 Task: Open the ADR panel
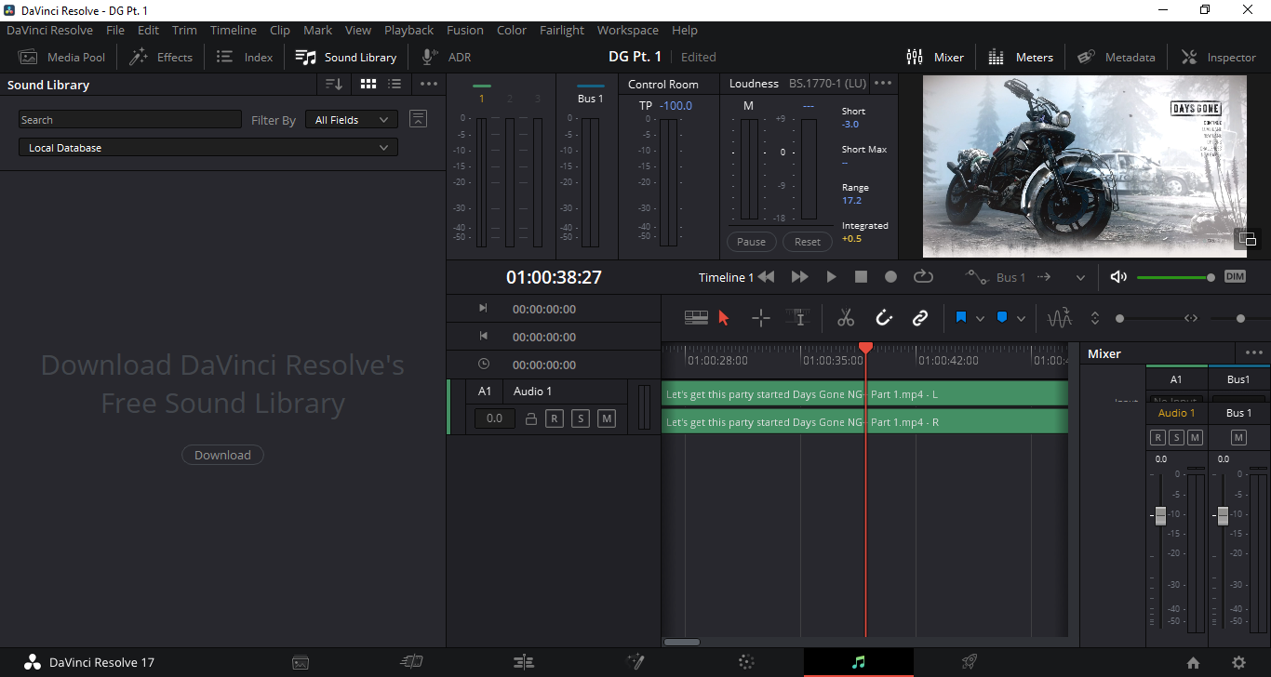(447, 57)
